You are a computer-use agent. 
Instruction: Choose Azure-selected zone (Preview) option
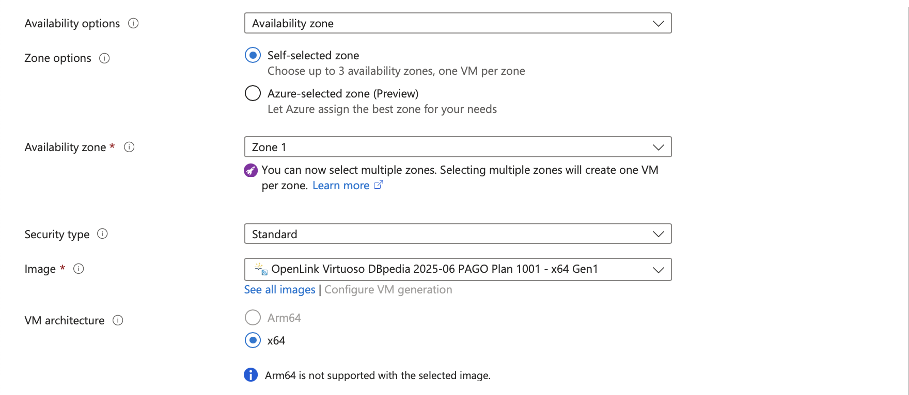point(253,93)
